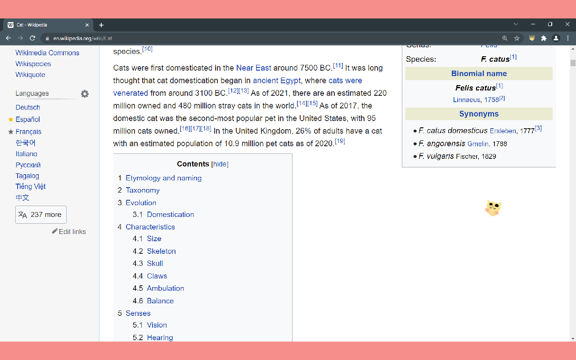Open the Erxleben author link
576x360 pixels.
click(x=503, y=131)
